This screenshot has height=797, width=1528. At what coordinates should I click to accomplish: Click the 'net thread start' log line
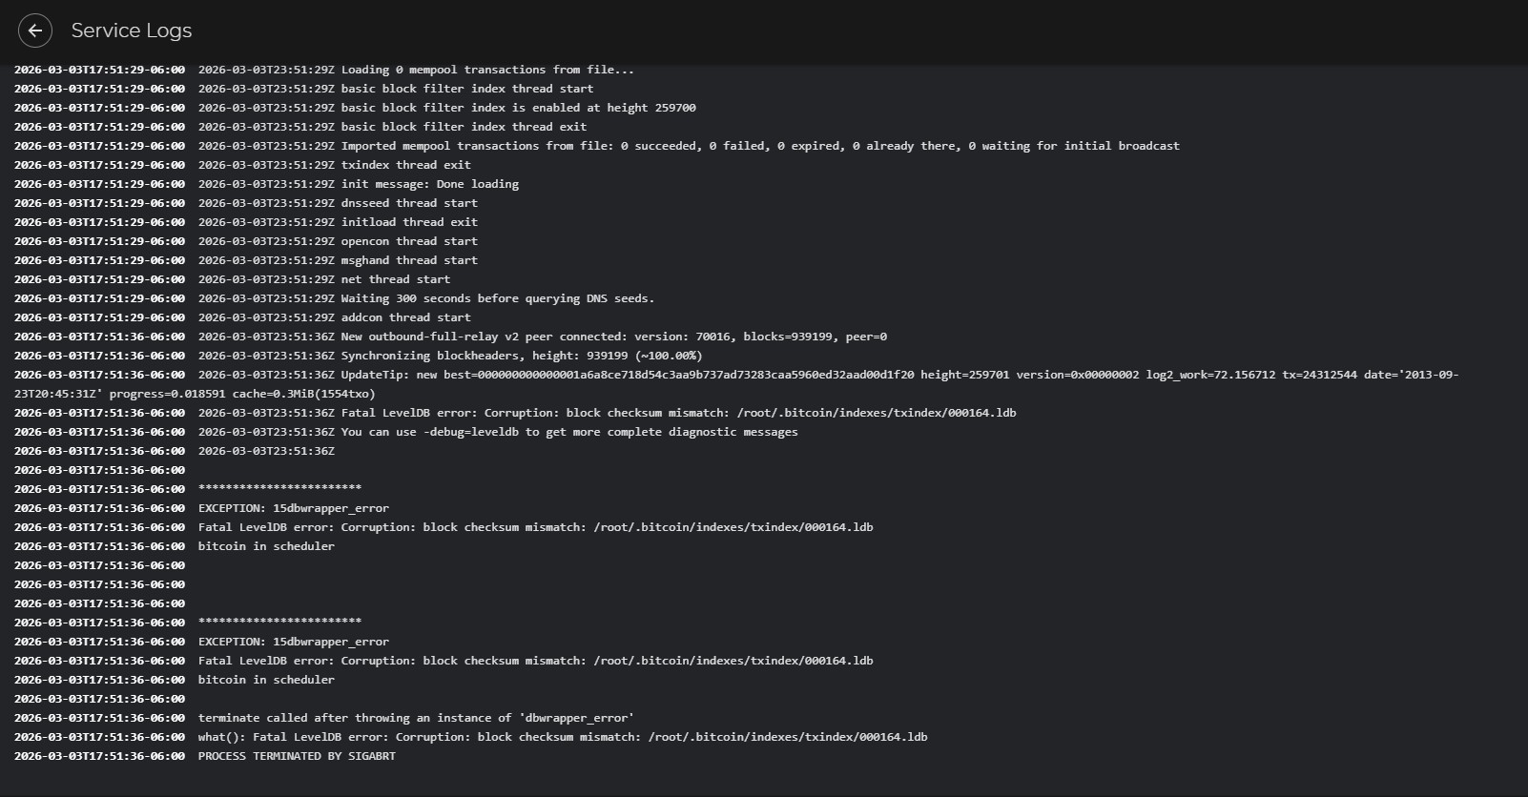(x=396, y=279)
